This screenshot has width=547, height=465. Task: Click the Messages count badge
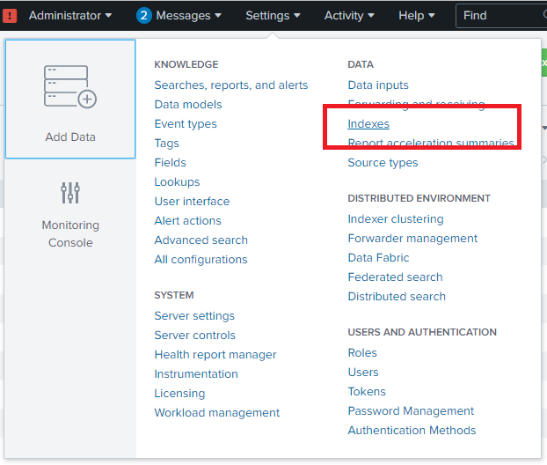tap(144, 15)
